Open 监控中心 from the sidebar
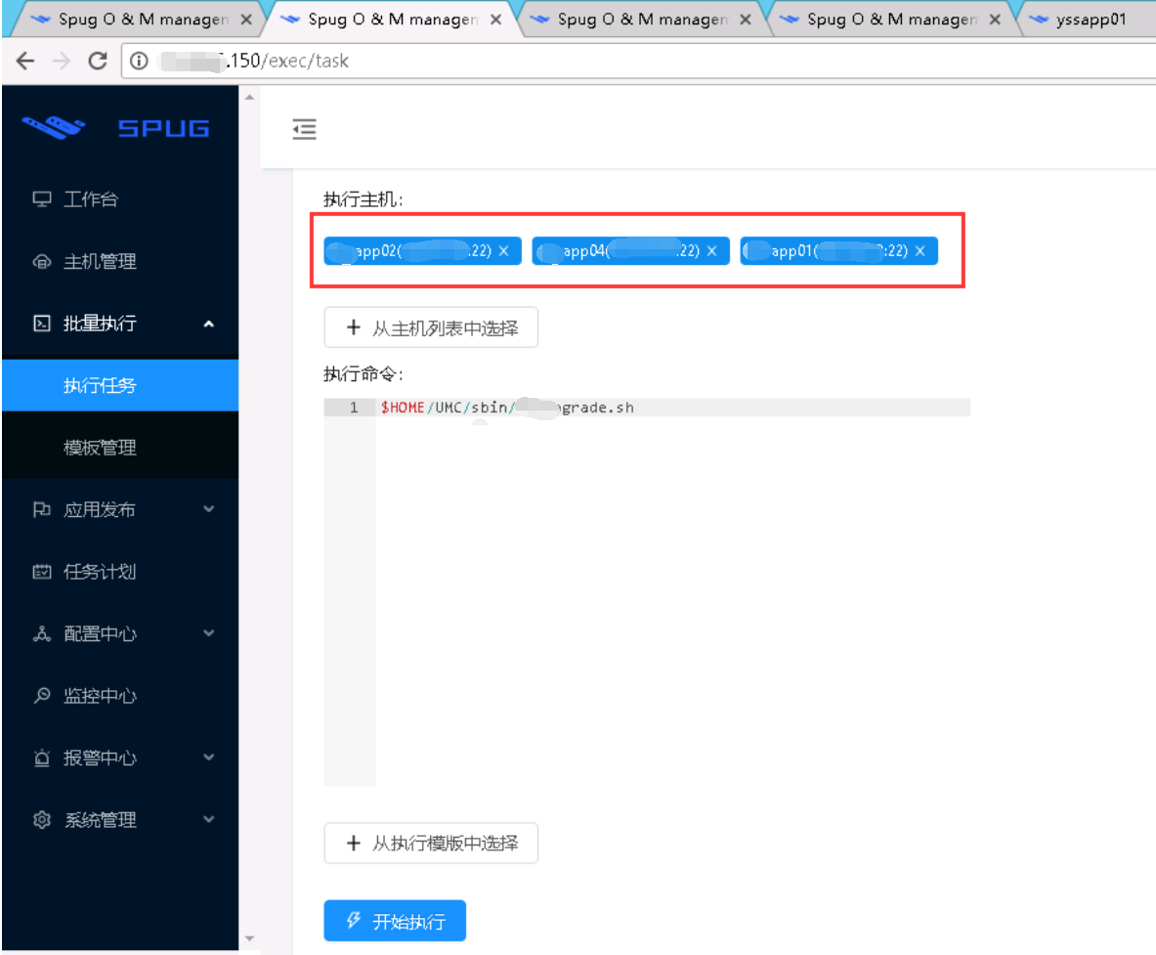This screenshot has width=1156, height=955. click(x=120, y=695)
